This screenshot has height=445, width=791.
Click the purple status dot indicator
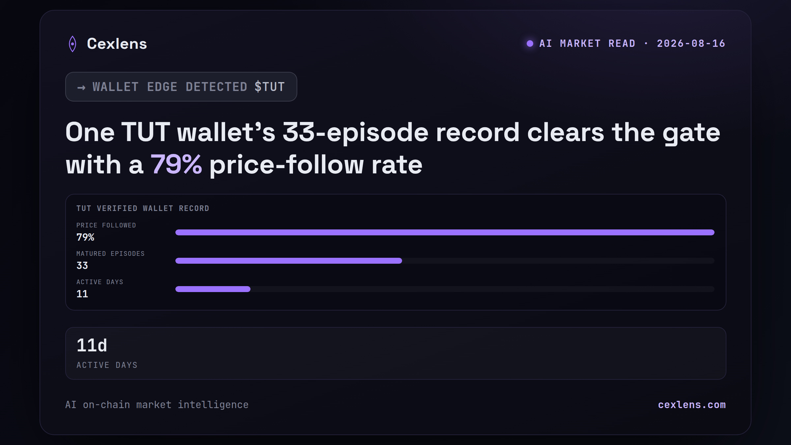click(530, 44)
